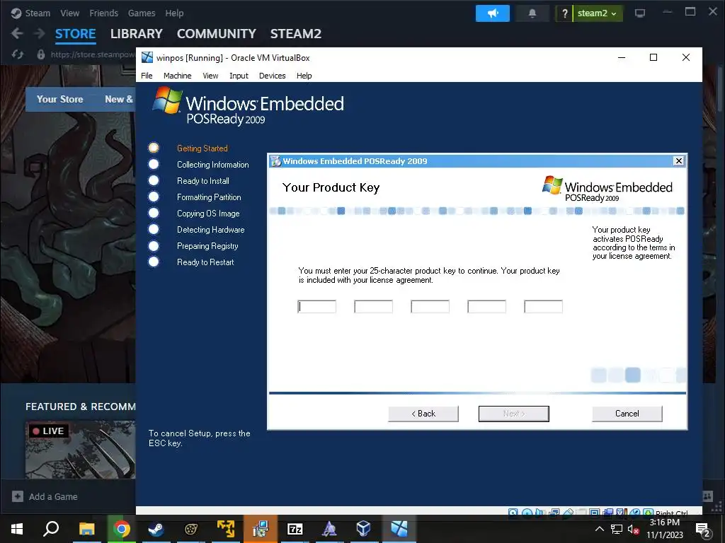Focus the first product key field
This screenshot has width=725, height=543.
316,307
